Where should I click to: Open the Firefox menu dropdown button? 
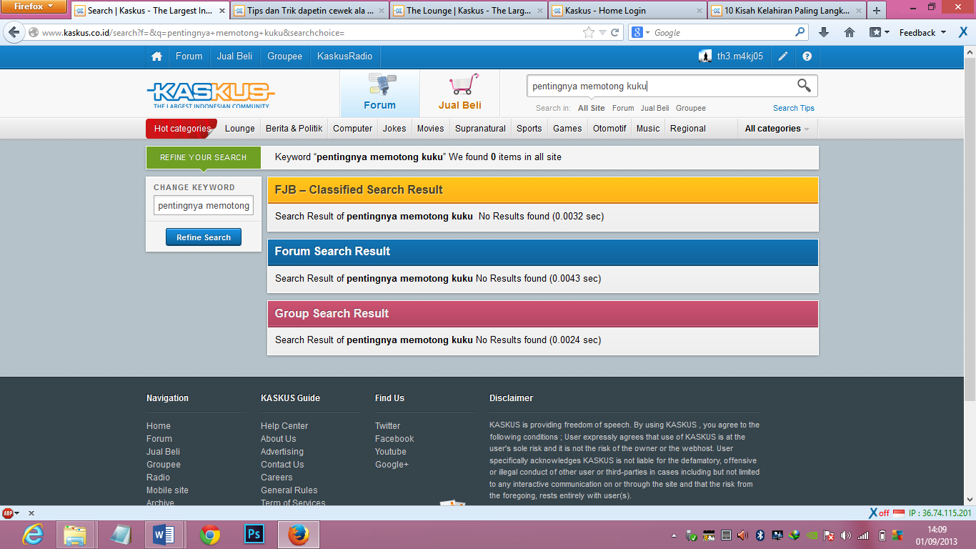pos(34,6)
